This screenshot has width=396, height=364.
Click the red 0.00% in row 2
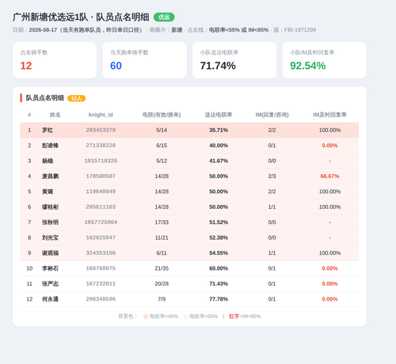(329, 146)
